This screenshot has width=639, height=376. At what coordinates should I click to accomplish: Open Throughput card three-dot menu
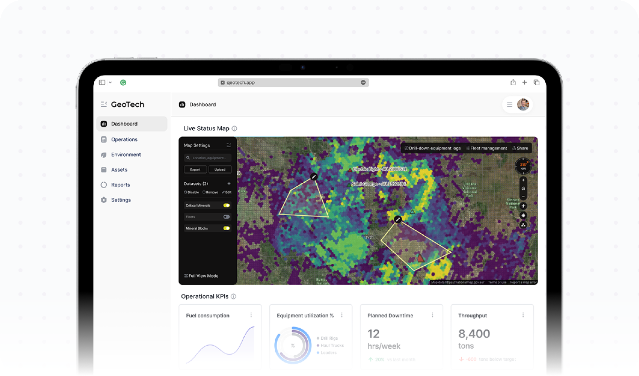[523, 315]
